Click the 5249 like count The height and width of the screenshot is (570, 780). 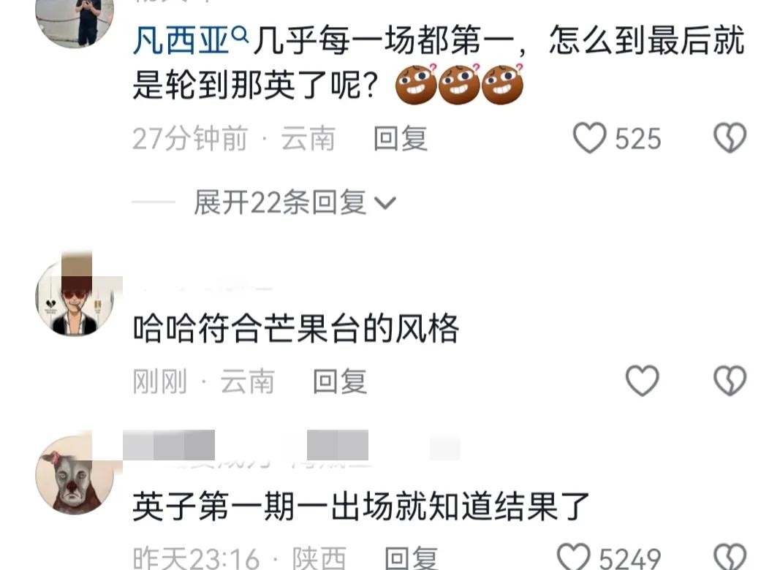[629, 558]
